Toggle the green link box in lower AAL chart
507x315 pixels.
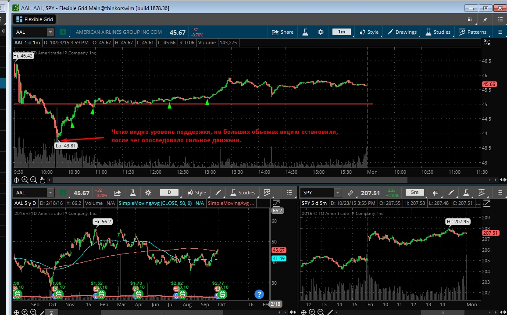point(64,193)
